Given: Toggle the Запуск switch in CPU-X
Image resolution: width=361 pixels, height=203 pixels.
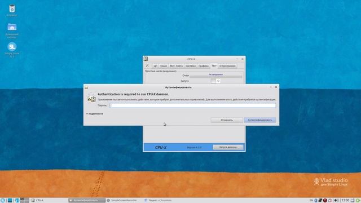Looking at the screenshot, I should [215, 81].
